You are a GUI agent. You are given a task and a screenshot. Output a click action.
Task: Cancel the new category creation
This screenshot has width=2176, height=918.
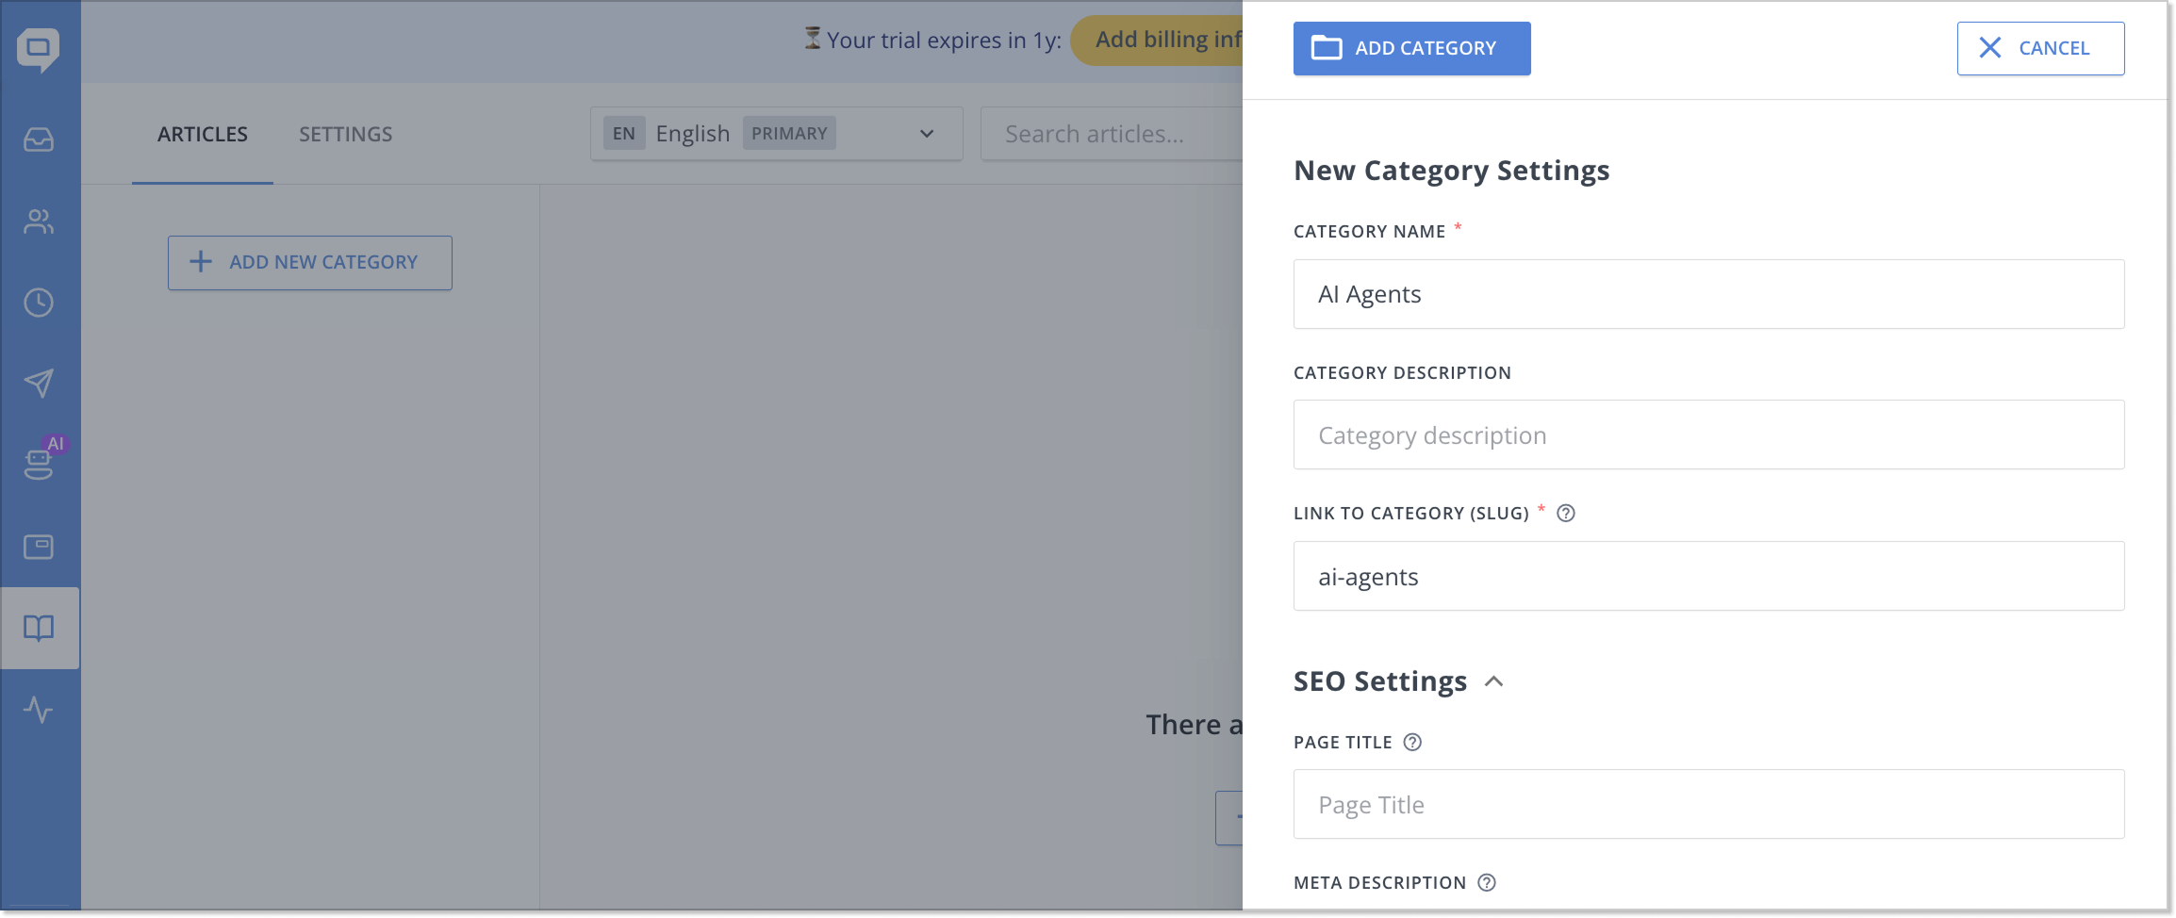2039,48
